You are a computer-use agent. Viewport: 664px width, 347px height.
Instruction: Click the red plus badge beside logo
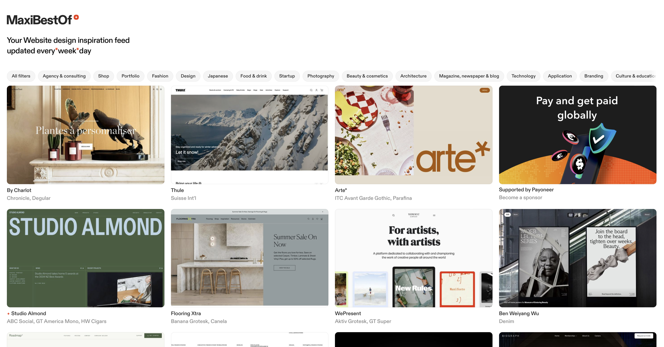tap(76, 17)
